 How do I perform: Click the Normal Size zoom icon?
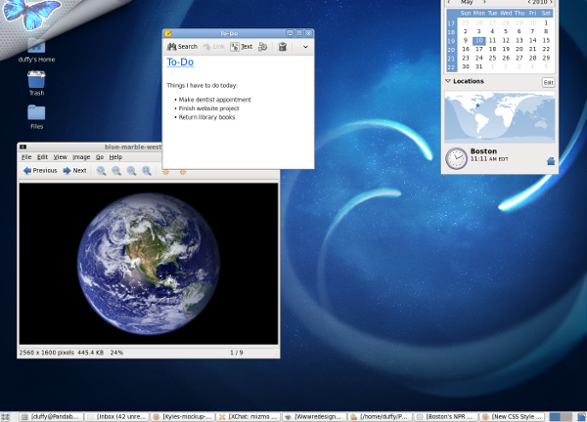(x=131, y=171)
